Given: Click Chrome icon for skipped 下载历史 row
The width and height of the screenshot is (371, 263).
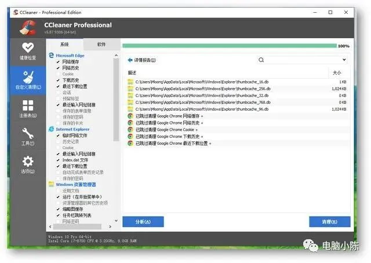Looking at the screenshot, I should point(130,137).
